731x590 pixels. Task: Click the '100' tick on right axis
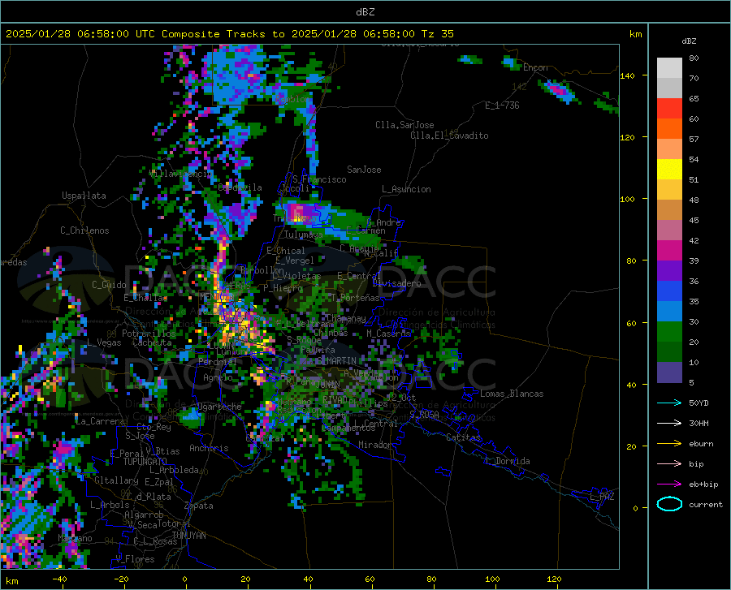pos(627,199)
